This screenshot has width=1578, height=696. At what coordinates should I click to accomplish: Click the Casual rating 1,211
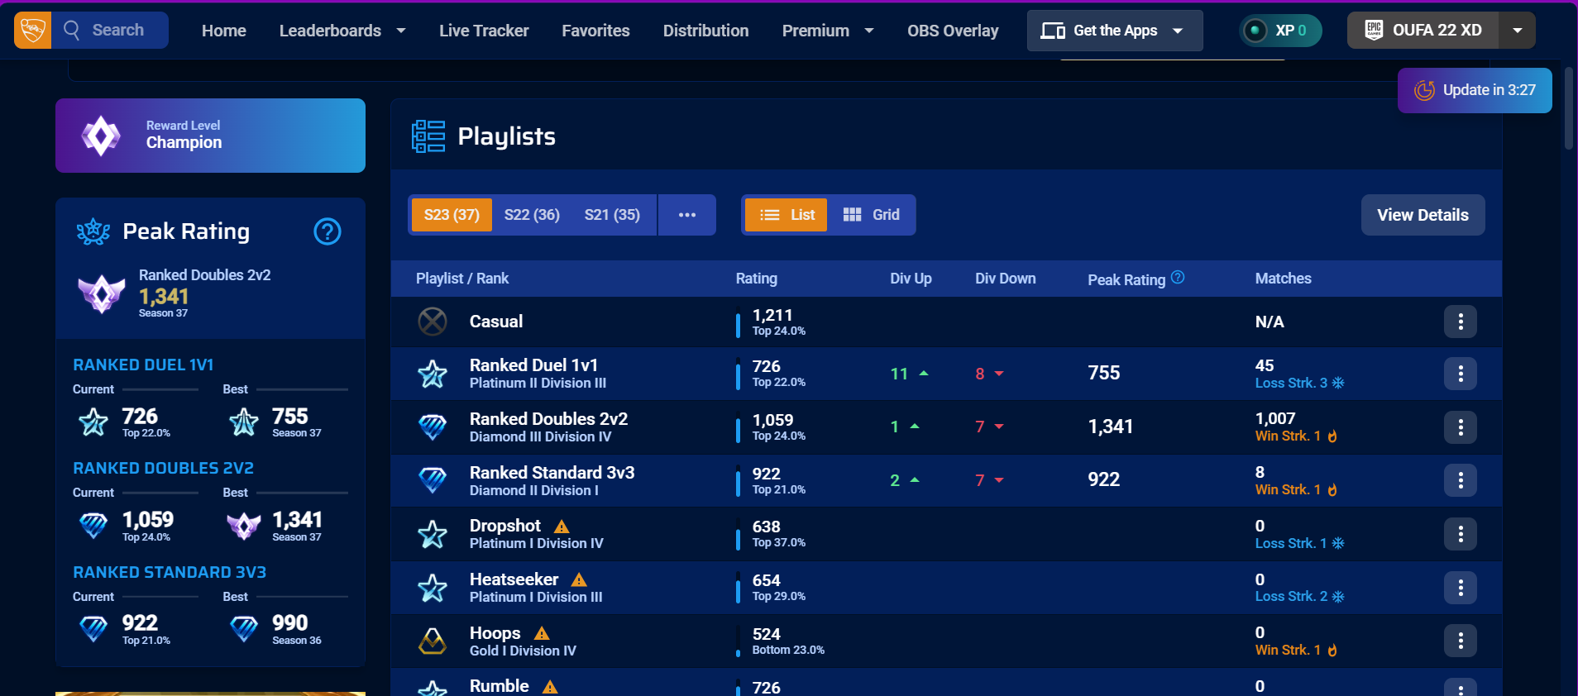772,315
